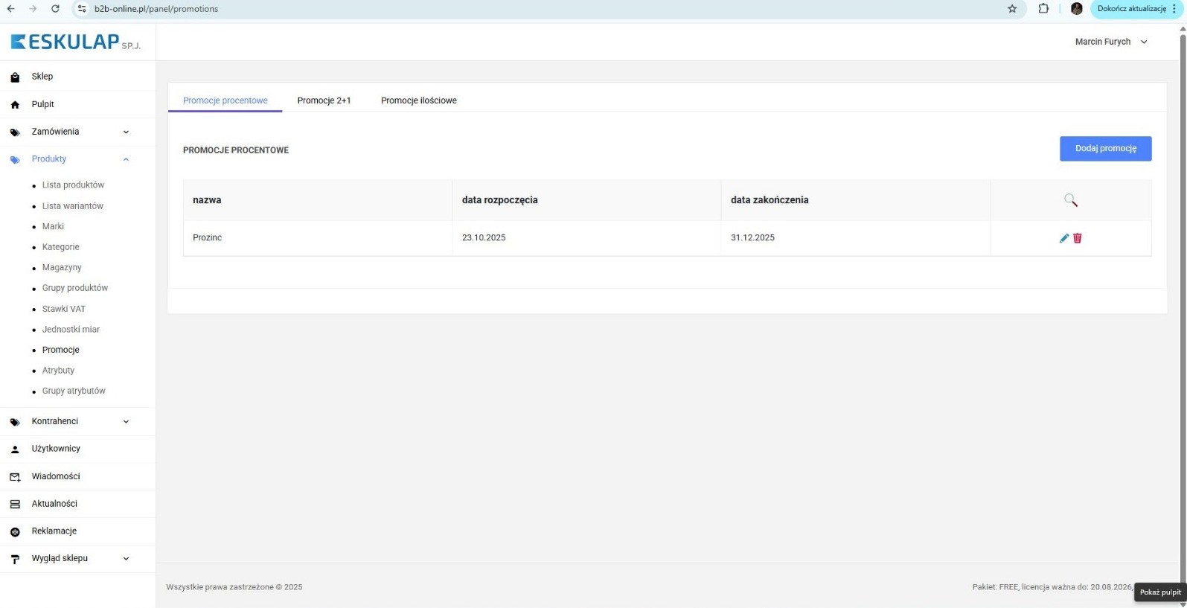Open the browser extensions puzzle icon
The image size is (1187, 608).
pyautogui.click(x=1043, y=9)
